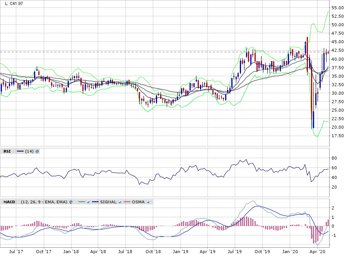Toggle the MACD line visibility checkbox

tap(88, 202)
